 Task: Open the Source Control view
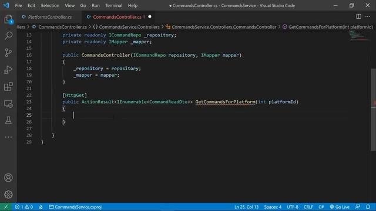click(8, 53)
